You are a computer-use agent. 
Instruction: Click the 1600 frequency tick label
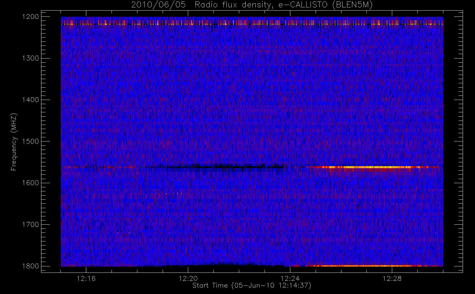click(x=31, y=183)
